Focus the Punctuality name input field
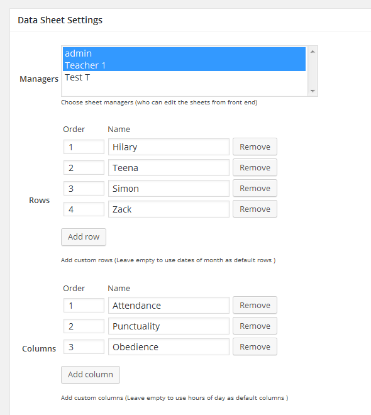The height and width of the screenshot is (415, 371). point(169,326)
